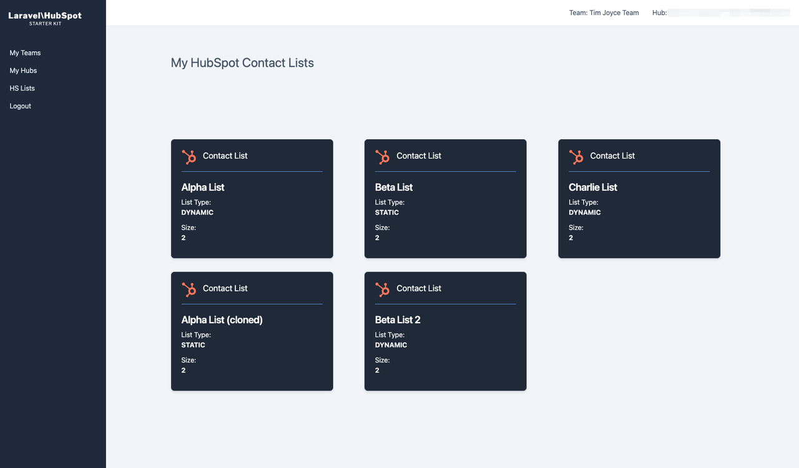Click the Team: Tim Joyce Team label
Image resolution: width=799 pixels, height=468 pixels.
[604, 12]
